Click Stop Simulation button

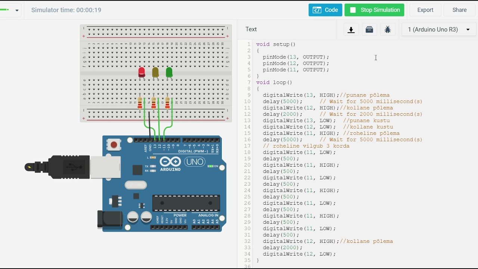(374, 10)
